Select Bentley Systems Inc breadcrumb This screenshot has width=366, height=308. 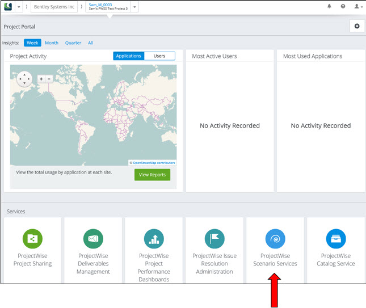[54, 7]
